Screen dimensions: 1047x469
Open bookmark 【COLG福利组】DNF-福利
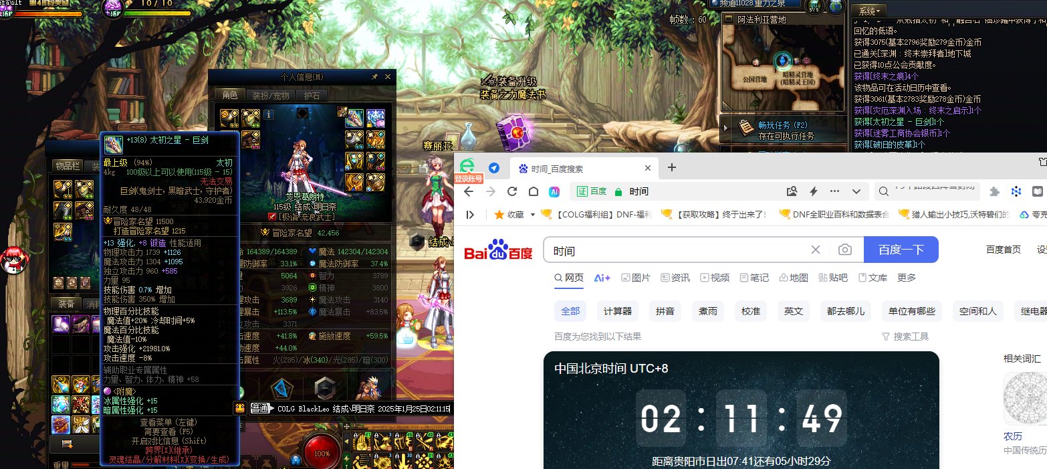tap(596, 215)
